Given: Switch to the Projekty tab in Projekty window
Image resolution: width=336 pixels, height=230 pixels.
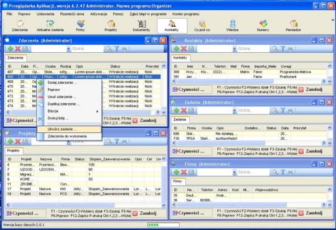Looking at the screenshot, I should tap(14, 151).
